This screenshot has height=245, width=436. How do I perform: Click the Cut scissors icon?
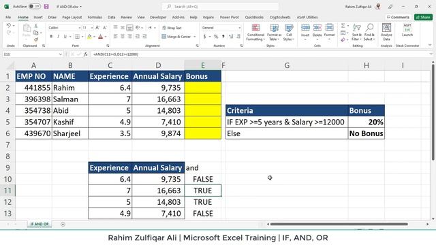(36, 26)
